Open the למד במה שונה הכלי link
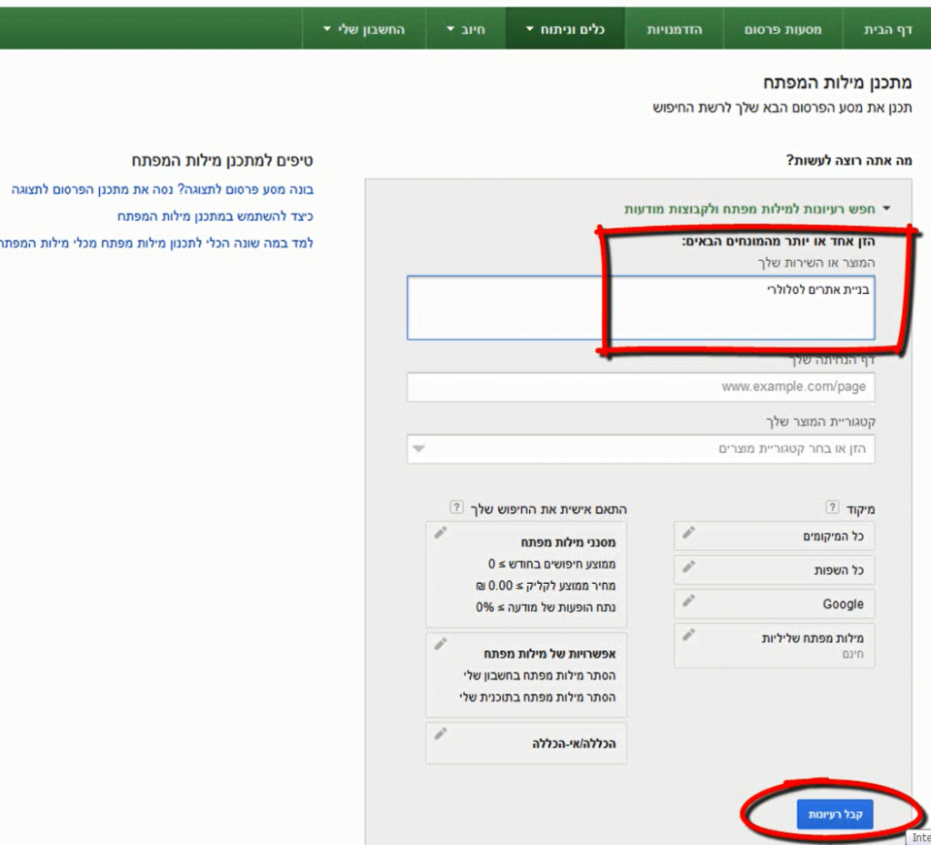The image size is (931, 845). pyautogui.click(x=156, y=243)
